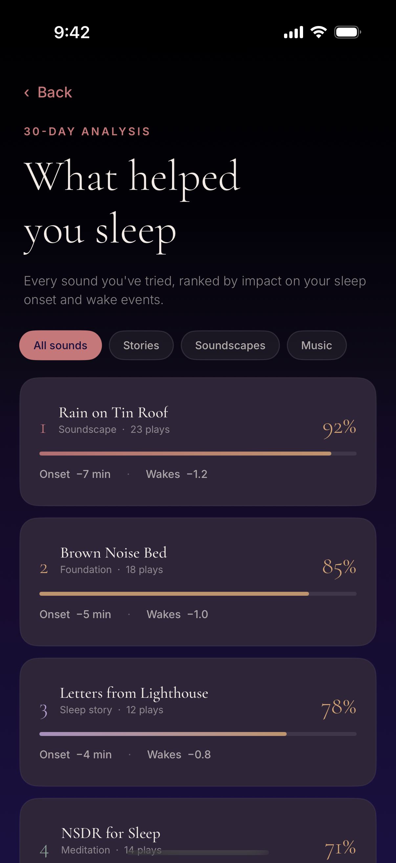
Task: Click the Letters from Lighthouse progress bar
Action: pos(198,734)
